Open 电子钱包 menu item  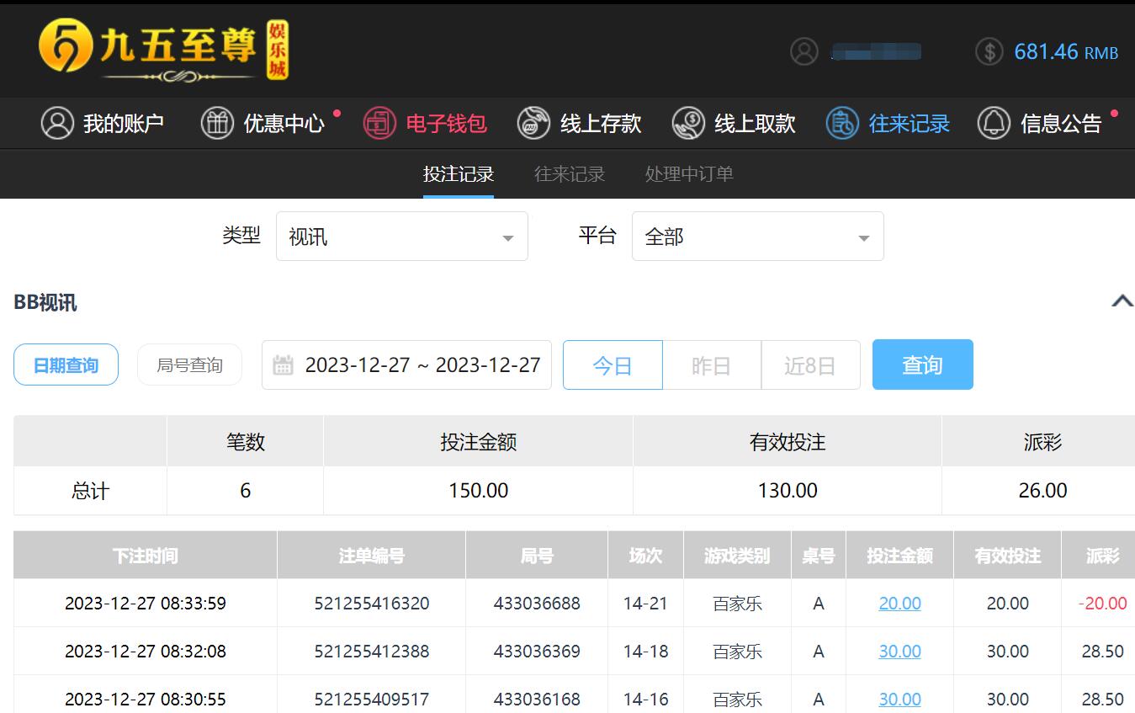coord(425,123)
